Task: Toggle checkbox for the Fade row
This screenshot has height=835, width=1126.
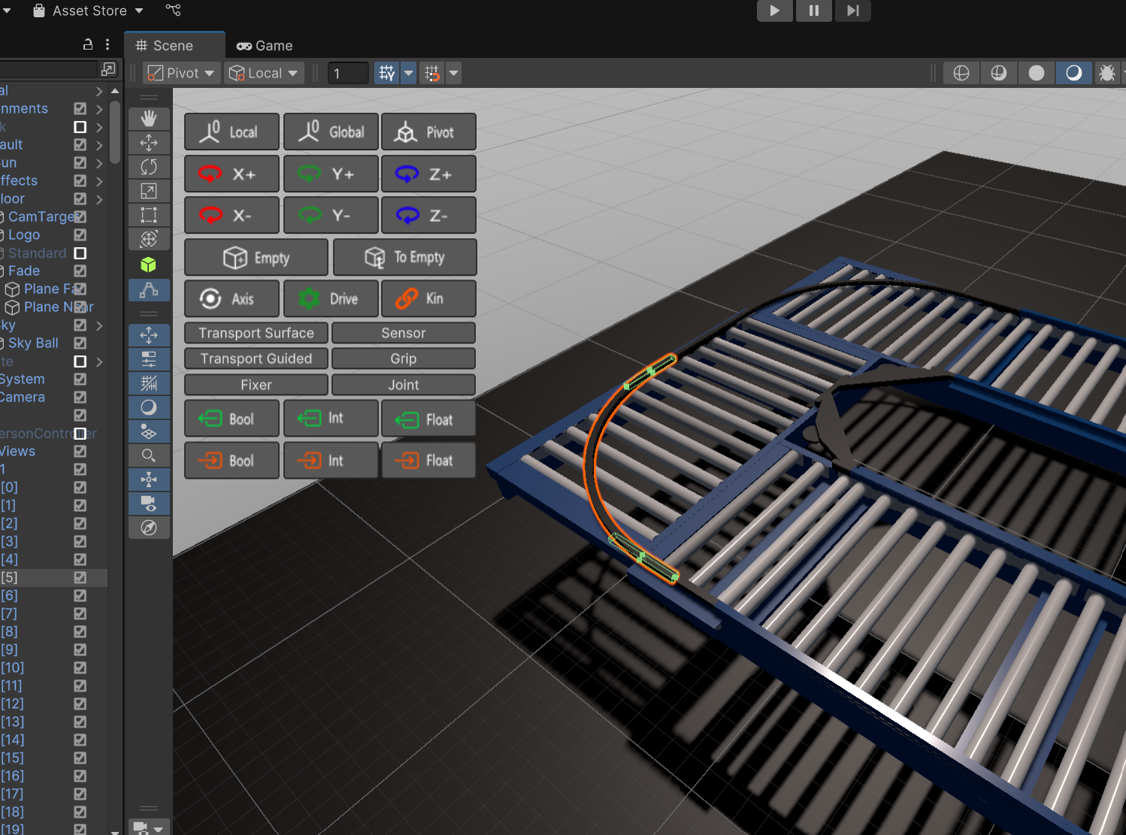Action: (x=80, y=271)
